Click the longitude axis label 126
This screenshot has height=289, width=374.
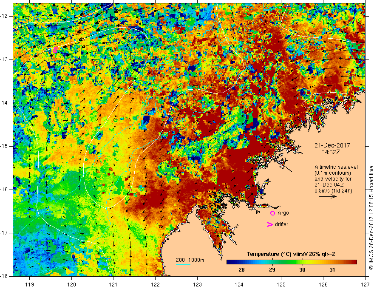pyautogui.click(x=323, y=284)
